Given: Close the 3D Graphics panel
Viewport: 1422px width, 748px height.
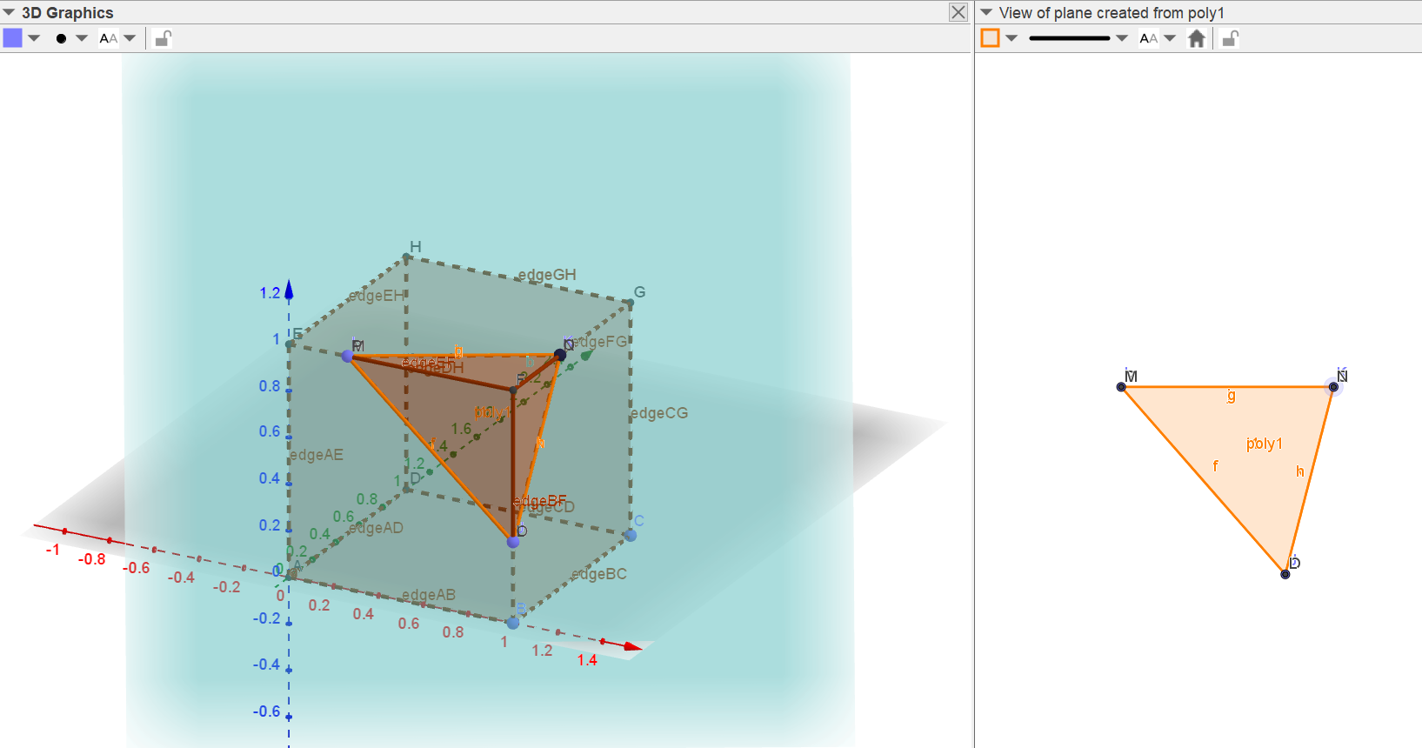Looking at the screenshot, I should click(958, 12).
